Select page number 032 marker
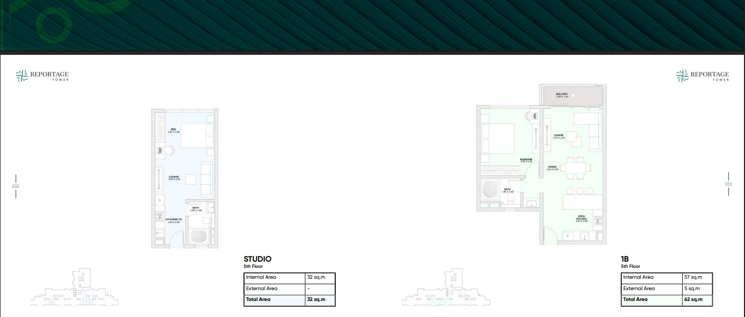 pyautogui.click(x=16, y=186)
